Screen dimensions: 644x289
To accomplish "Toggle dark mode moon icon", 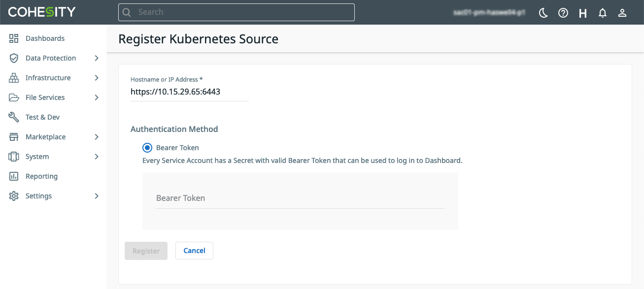I will point(543,13).
